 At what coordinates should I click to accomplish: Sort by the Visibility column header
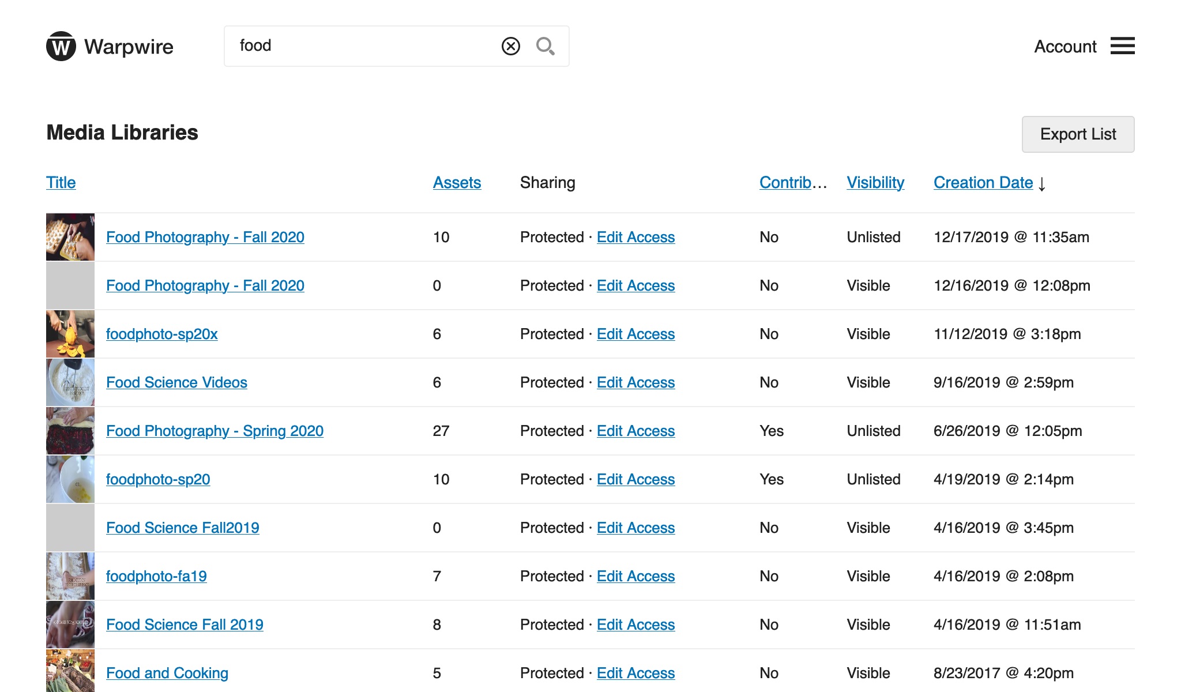point(875,183)
